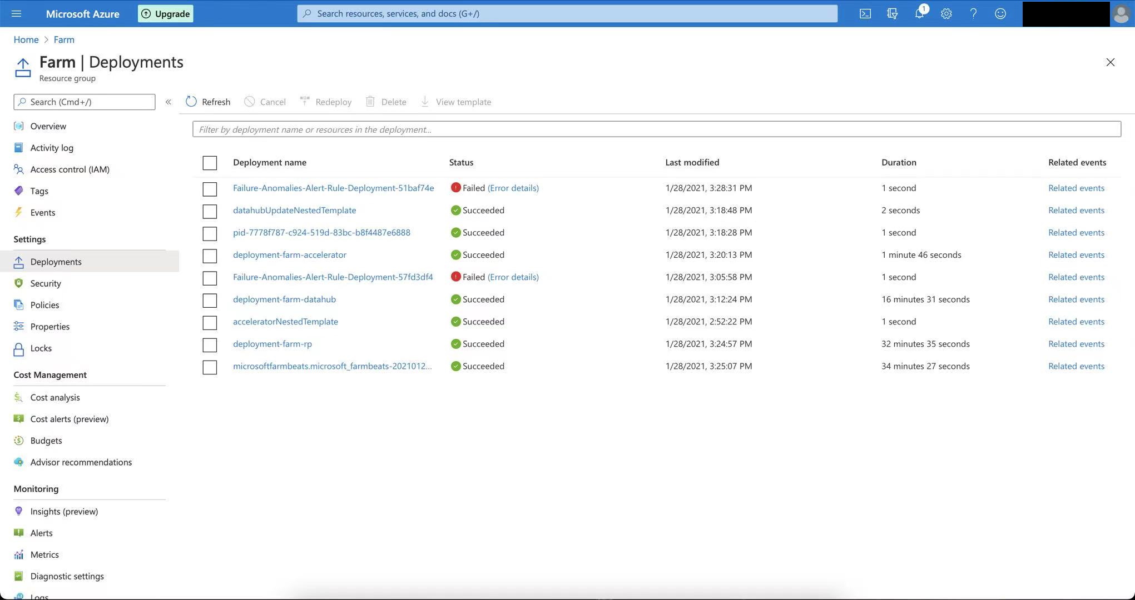The width and height of the screenshot is (1135, 600).
Task: Open Access control (IAM) menu item
Action: tap(70, 169)
